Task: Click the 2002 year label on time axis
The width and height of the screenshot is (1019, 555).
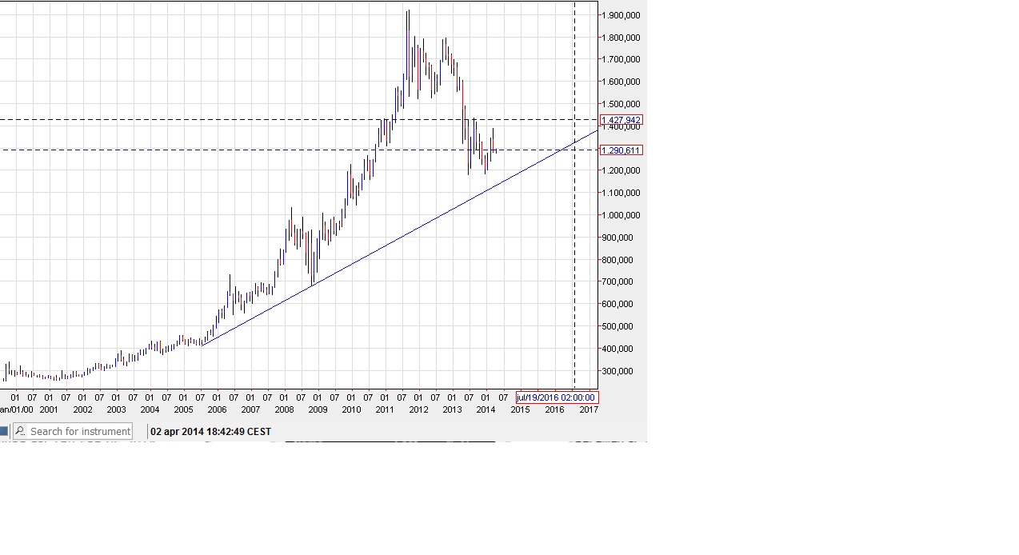Action: [x=82, y=409]
